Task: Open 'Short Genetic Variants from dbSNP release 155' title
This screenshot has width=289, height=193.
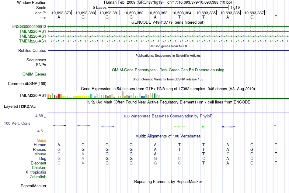Action: click(x=168, y=79)
